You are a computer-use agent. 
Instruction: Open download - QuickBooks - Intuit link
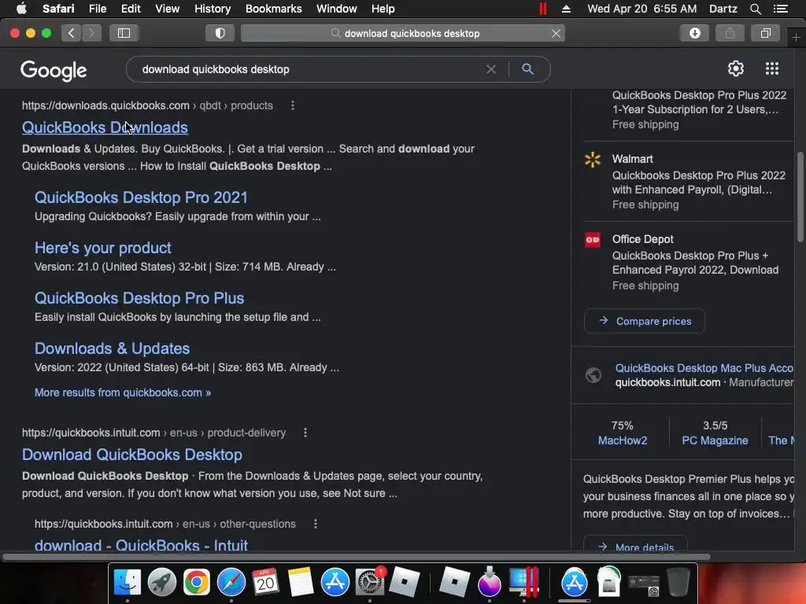click(x=141, y=544)
